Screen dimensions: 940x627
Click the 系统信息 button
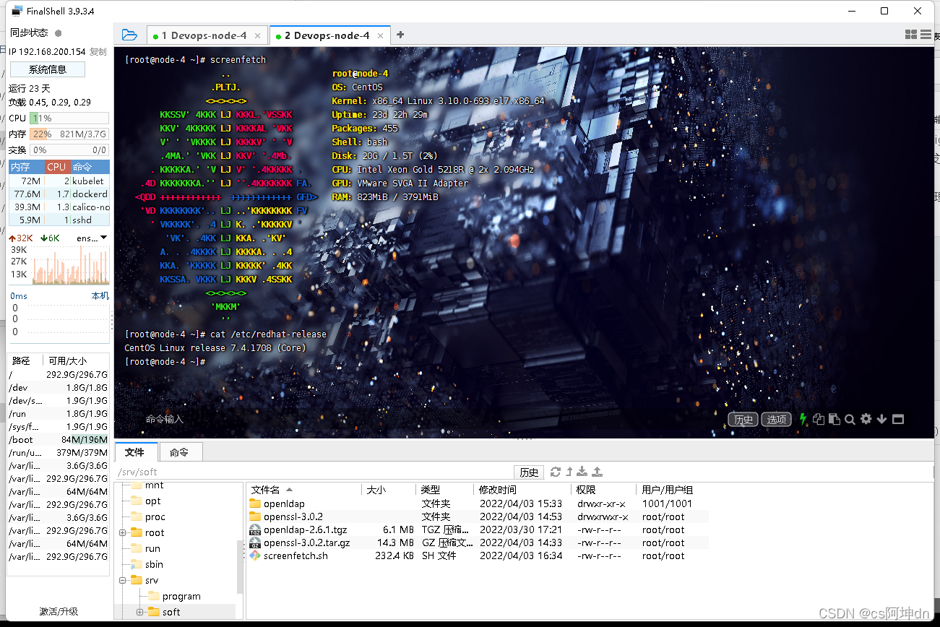pyautogui.click(x=48, y=69)
